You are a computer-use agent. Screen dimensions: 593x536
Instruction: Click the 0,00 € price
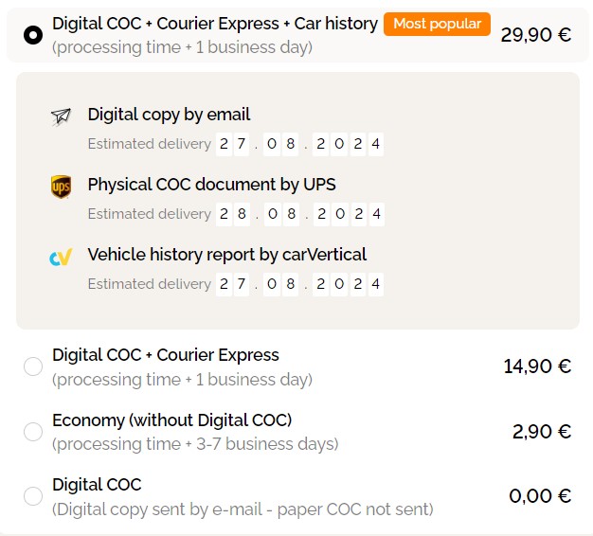pyautogui.click(x=540, y=495)
